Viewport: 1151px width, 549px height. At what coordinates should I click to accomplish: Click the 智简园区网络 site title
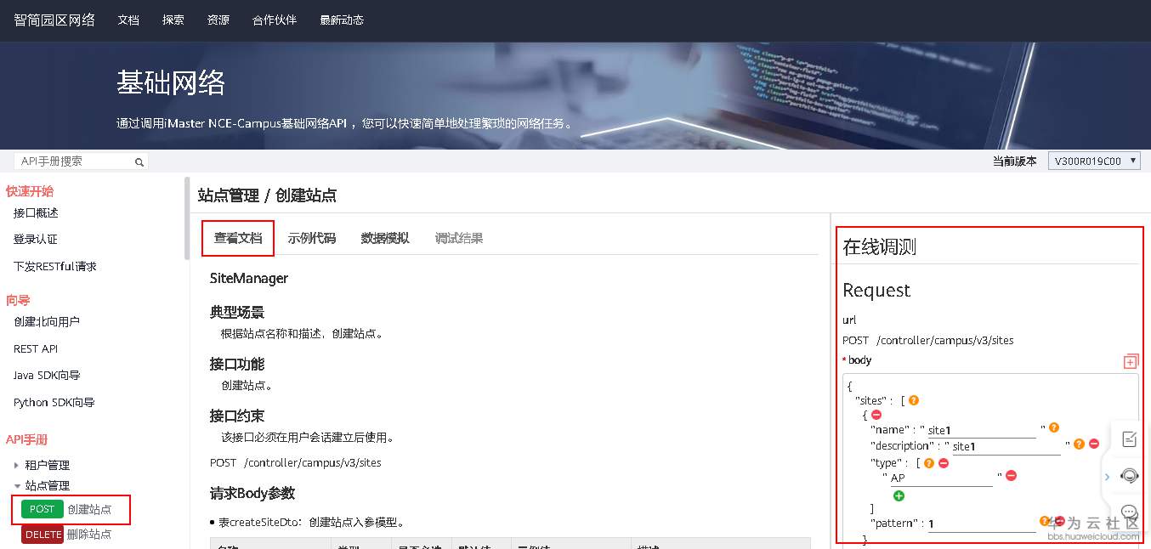click(x=54, y=20)
